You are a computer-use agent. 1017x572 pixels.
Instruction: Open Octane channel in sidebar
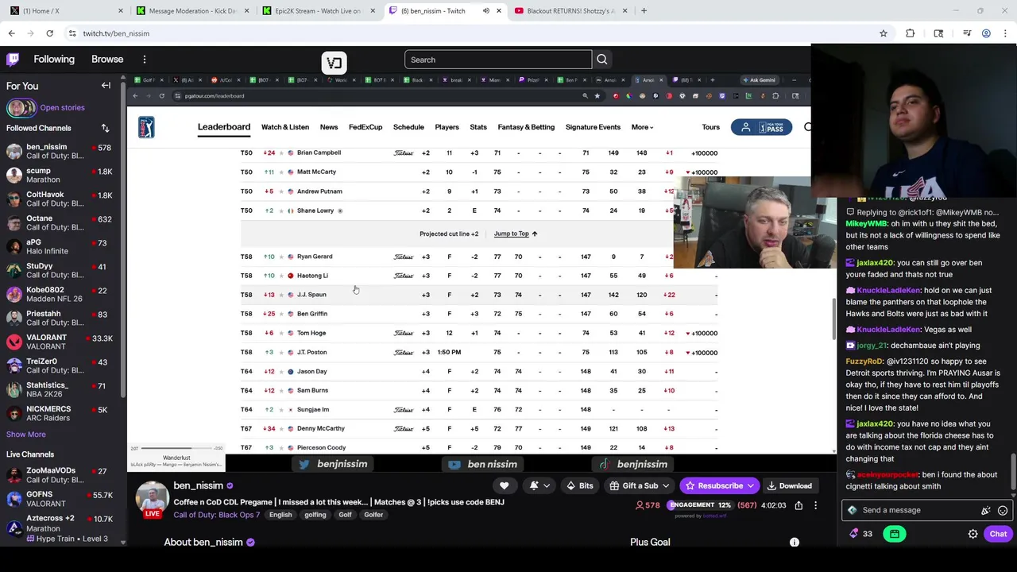coord(60,222)
